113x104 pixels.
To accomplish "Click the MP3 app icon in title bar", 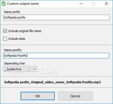I will tap(3, 4).
